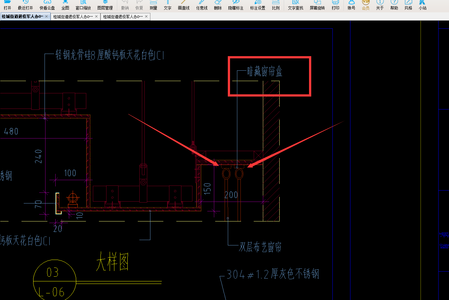Open 图层管理 layer management

pyautogui.click(x=105, y=5)
